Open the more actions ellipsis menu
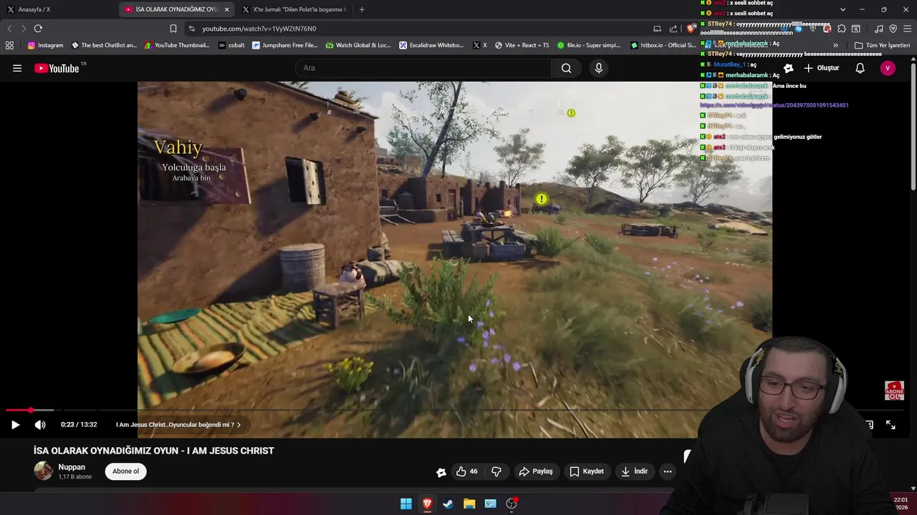 click(667, 471)
